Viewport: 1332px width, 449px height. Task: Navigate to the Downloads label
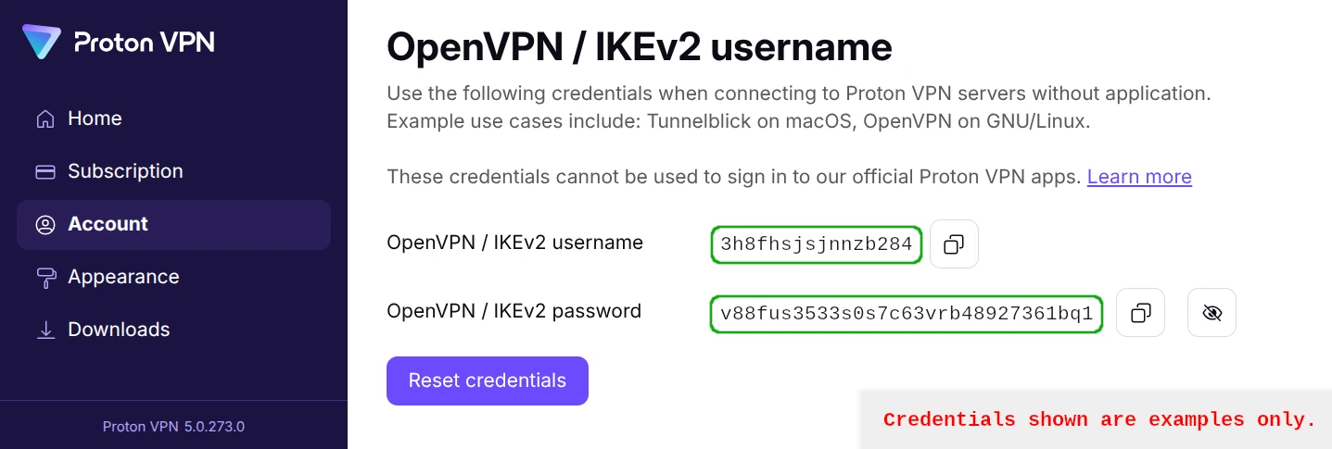point(119,330)
